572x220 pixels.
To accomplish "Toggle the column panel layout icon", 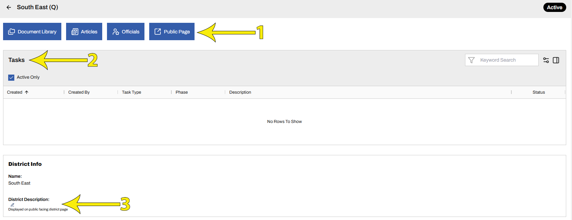I will click(556, 60).
